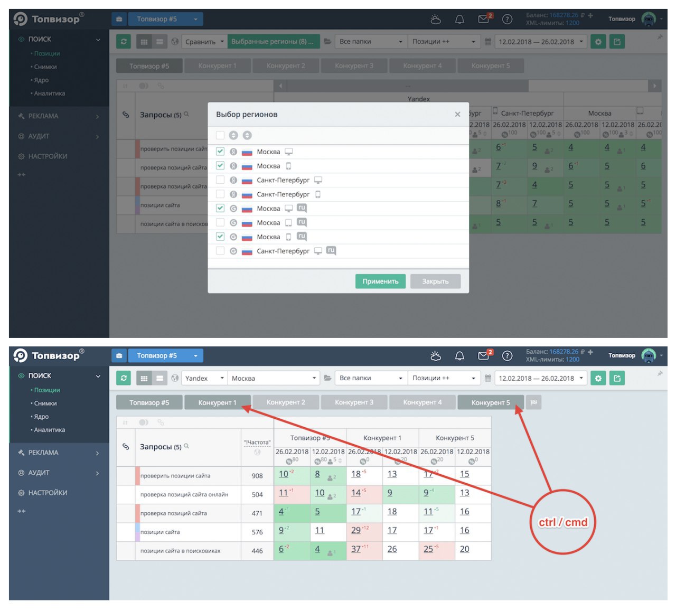Switch to the Конкурент 1 tab, non-dimmed window

[217, 402]
